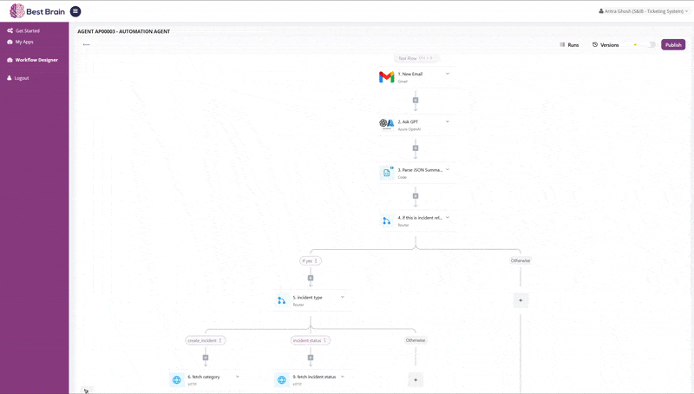The width and height of the screenshot is (694, 394).
Task: Add step under incident type Otherwise branch
Action: (416, 380)
